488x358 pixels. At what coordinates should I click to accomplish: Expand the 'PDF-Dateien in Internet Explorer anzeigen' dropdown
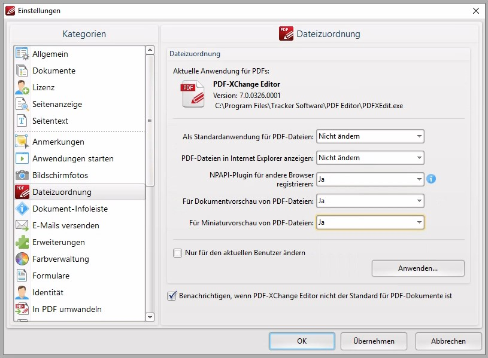370,158
